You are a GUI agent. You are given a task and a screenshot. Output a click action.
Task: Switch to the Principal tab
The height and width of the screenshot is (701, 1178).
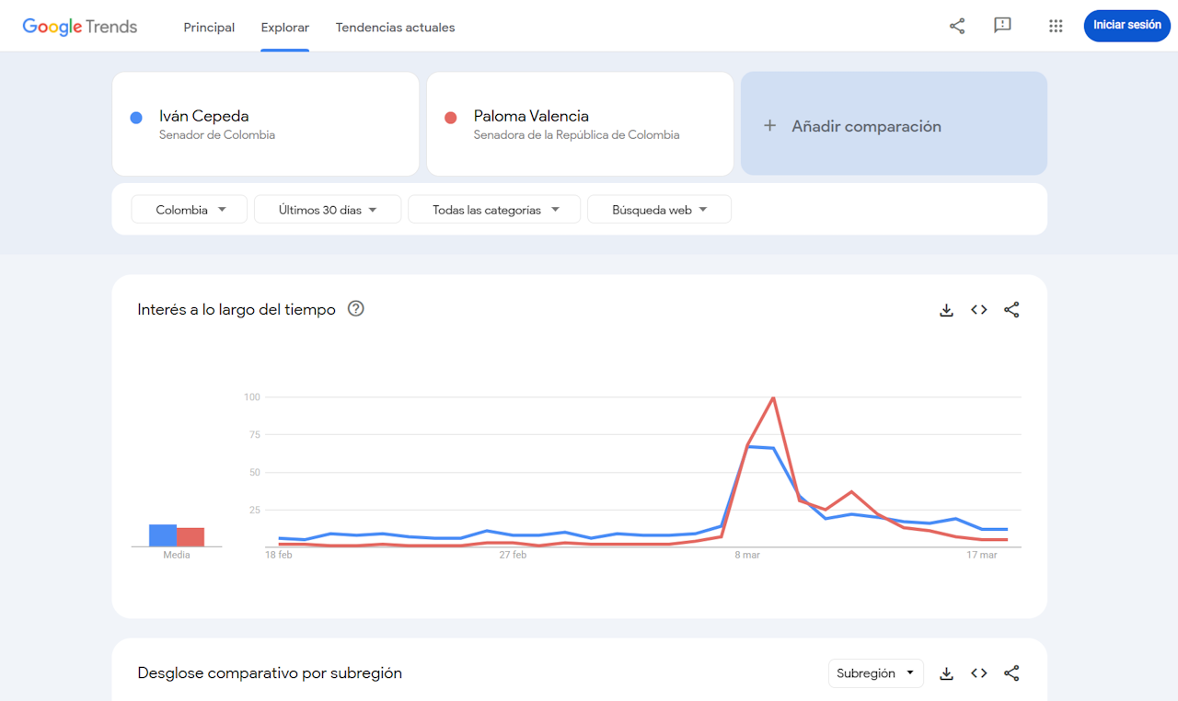(x=209, y=27)
